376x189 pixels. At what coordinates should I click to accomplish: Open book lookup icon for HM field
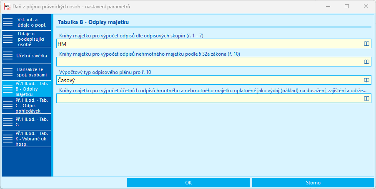click(x=366, y=44)
